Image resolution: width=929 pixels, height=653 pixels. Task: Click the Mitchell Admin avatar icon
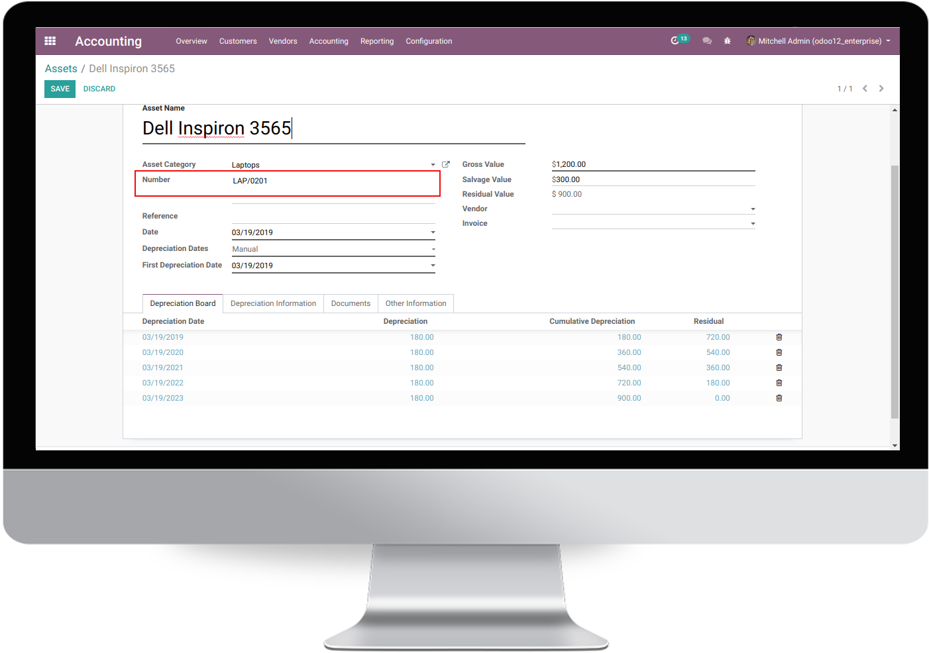coord(751,41)
